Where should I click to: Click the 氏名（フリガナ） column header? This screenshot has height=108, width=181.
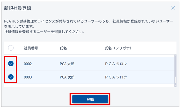coord(118,48)
